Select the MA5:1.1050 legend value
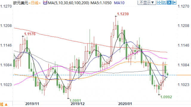The height and width of the screenshot is (107, 191). pos(101,3)
